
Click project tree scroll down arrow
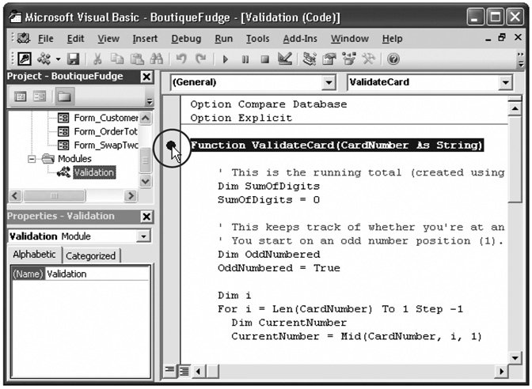pos(145,181)
